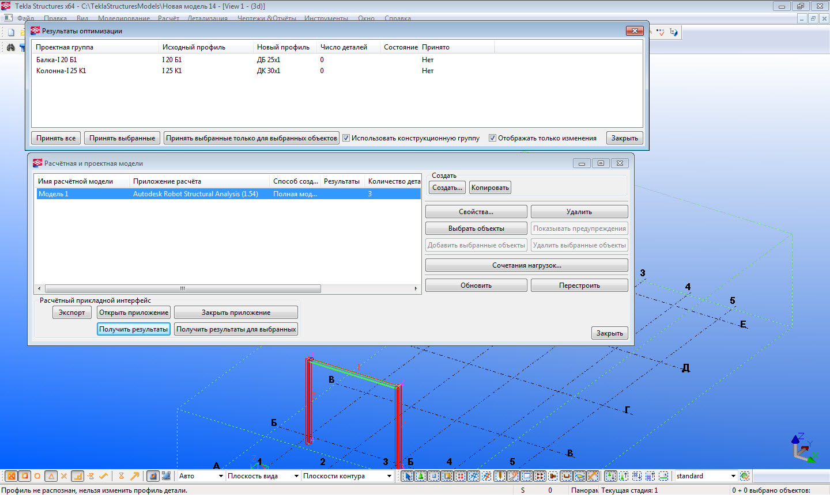Open the 'Справка' menu
Viewport: 830px width, 495px height.
(397, 18)
